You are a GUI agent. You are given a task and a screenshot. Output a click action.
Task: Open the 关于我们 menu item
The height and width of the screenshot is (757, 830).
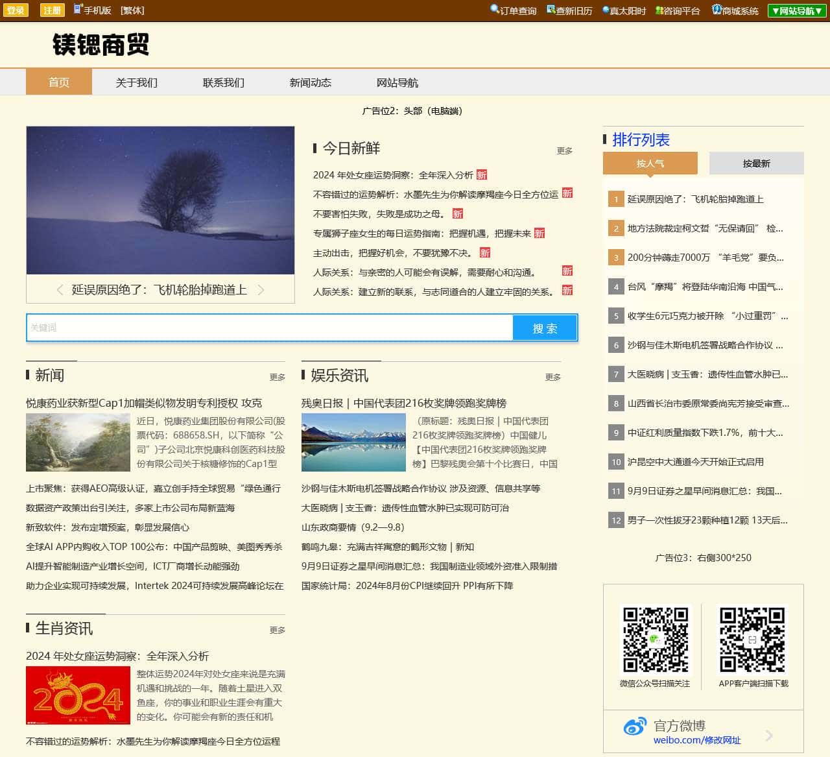pyautogui.click(x=136, y=82)
